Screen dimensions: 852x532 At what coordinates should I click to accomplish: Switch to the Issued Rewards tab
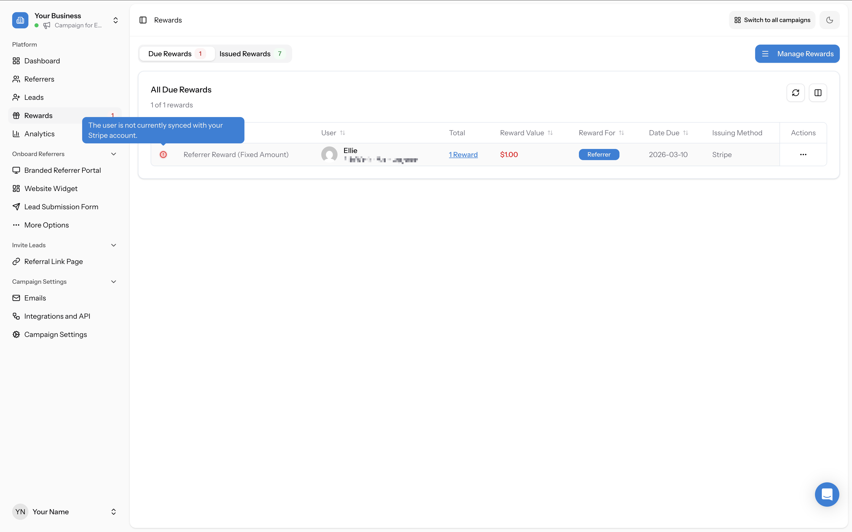(251, 53)
